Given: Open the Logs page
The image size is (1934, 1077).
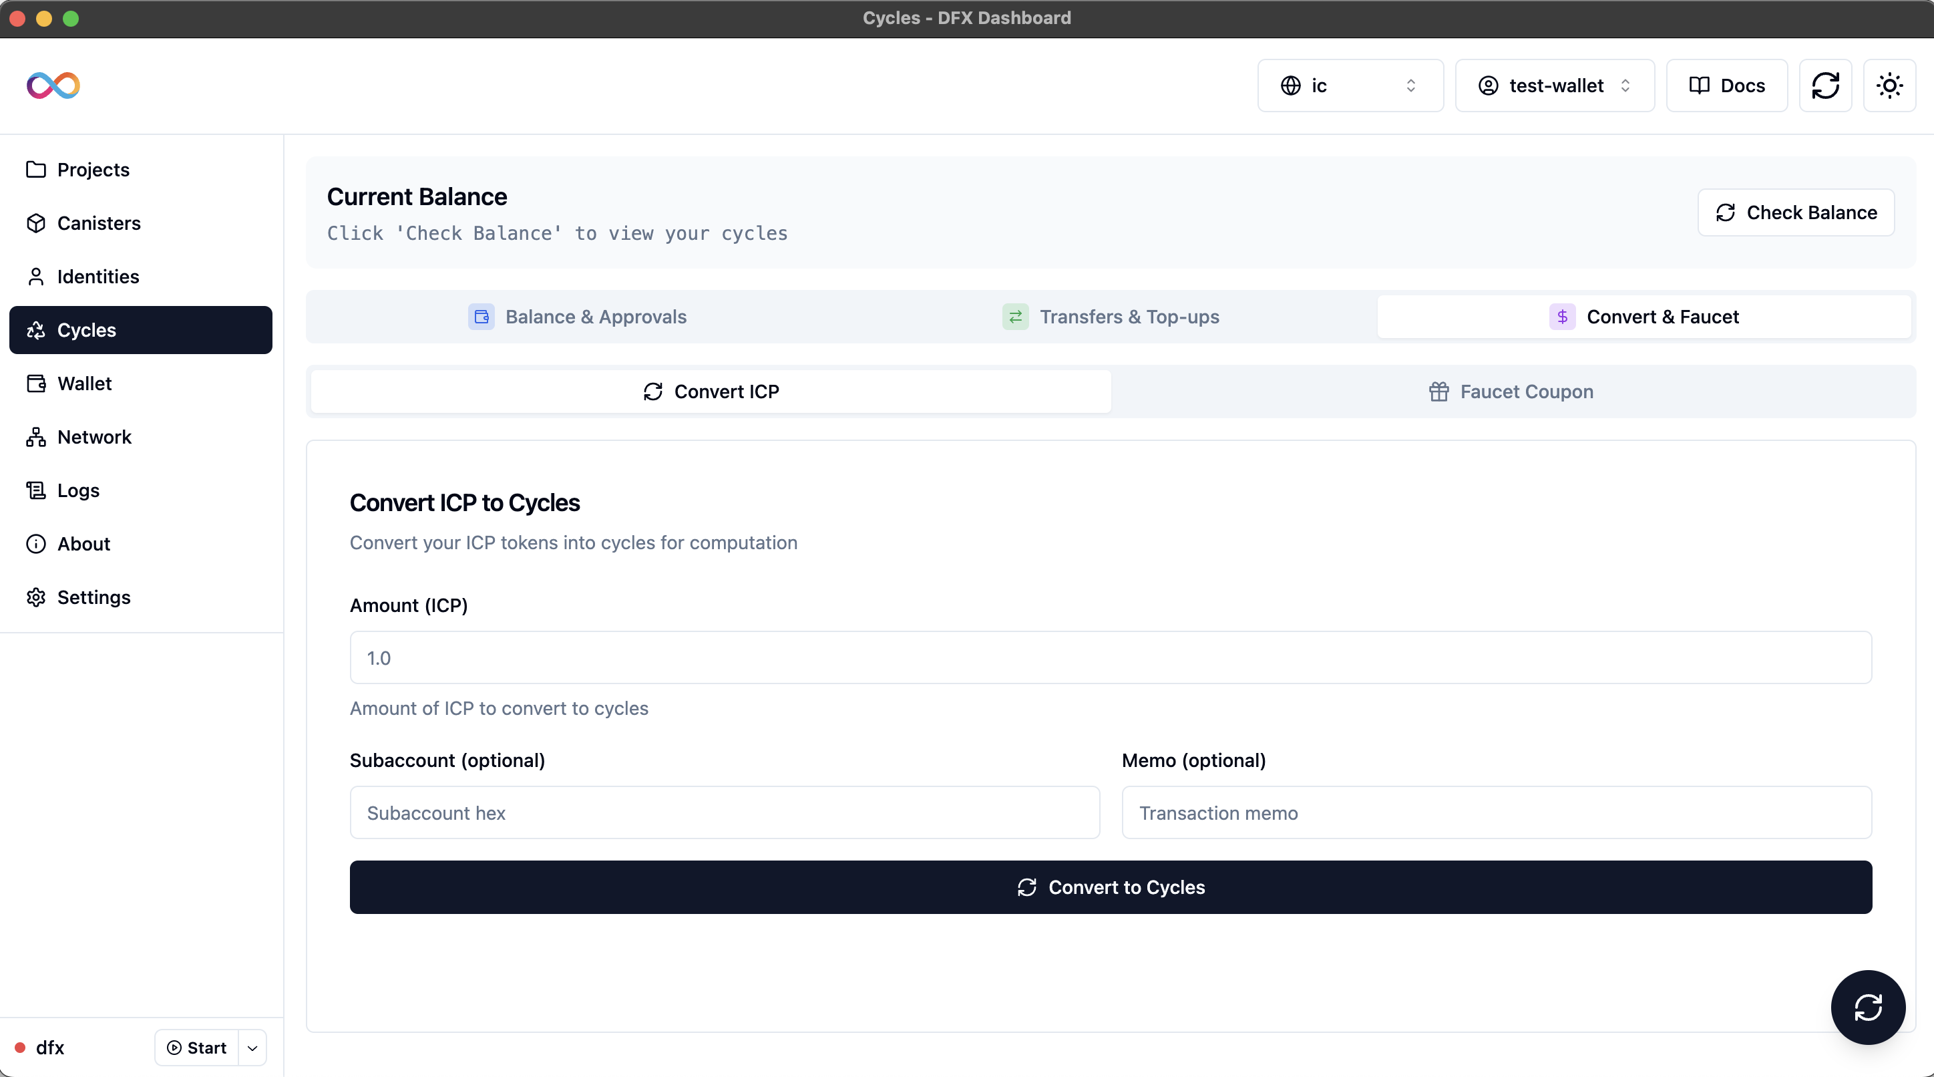Looking at the screenshot, I should coord(78,490).
